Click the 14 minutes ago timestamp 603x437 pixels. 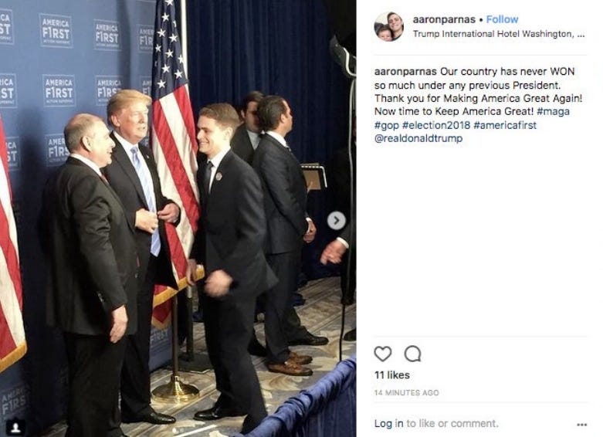pos(406,393)
